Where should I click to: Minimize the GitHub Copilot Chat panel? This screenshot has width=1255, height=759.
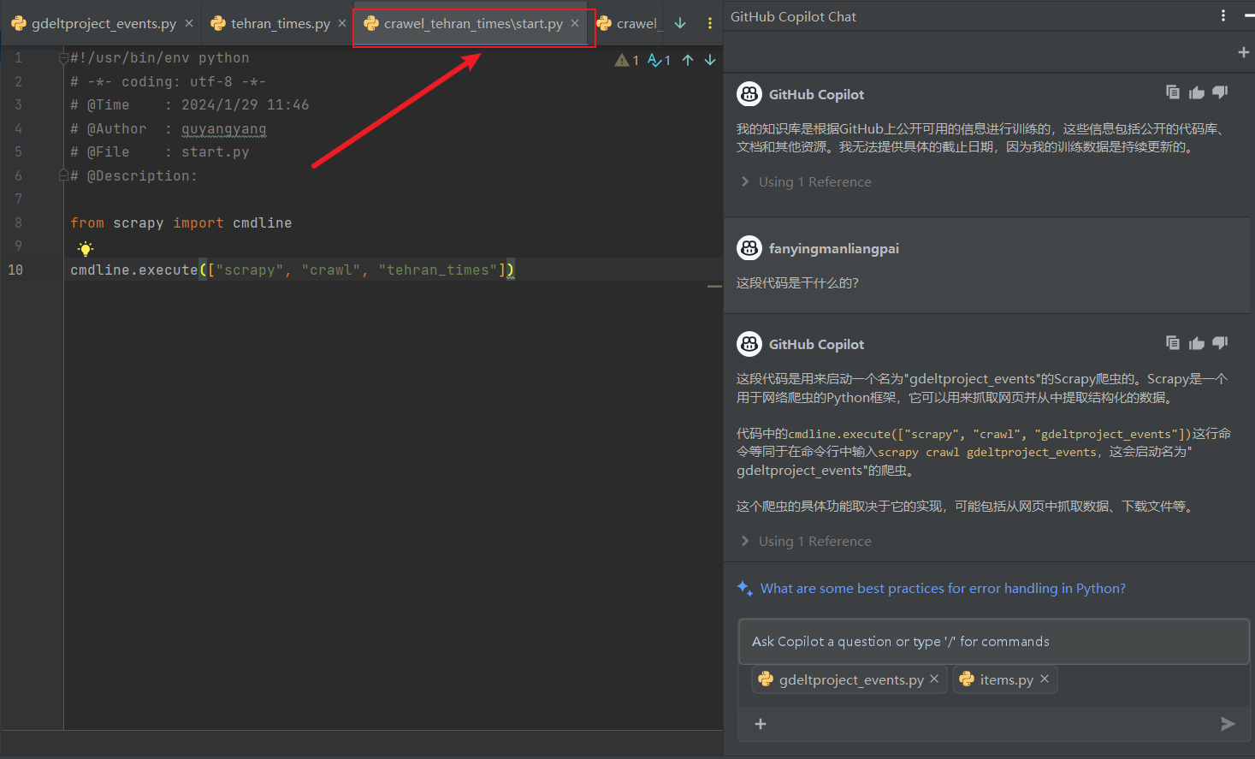(1249, 15)
